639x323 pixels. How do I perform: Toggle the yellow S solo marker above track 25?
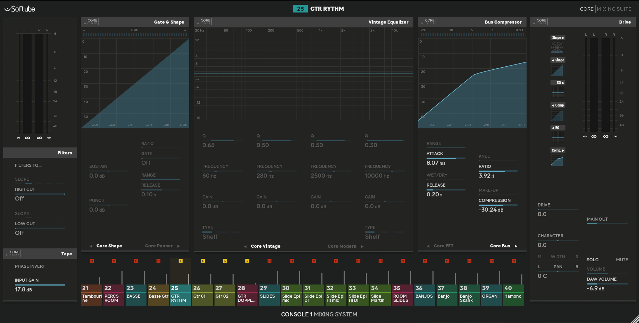(180, 261)
